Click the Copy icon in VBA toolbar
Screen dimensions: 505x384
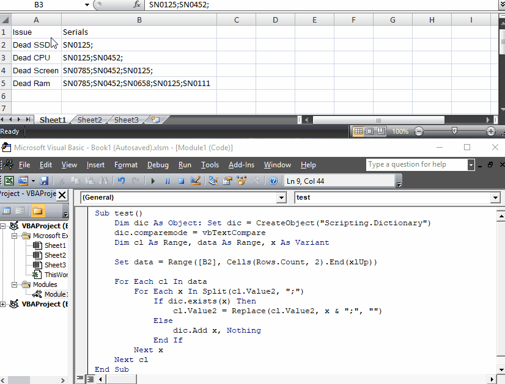coord(75,181)
